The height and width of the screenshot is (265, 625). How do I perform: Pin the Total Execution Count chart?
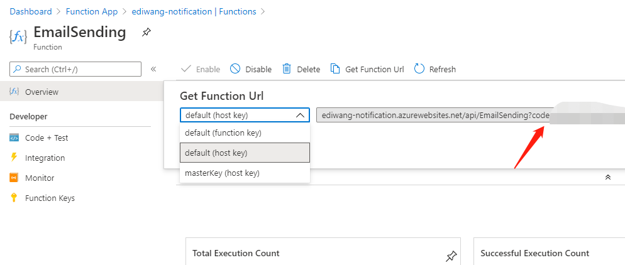click(451, 256)
